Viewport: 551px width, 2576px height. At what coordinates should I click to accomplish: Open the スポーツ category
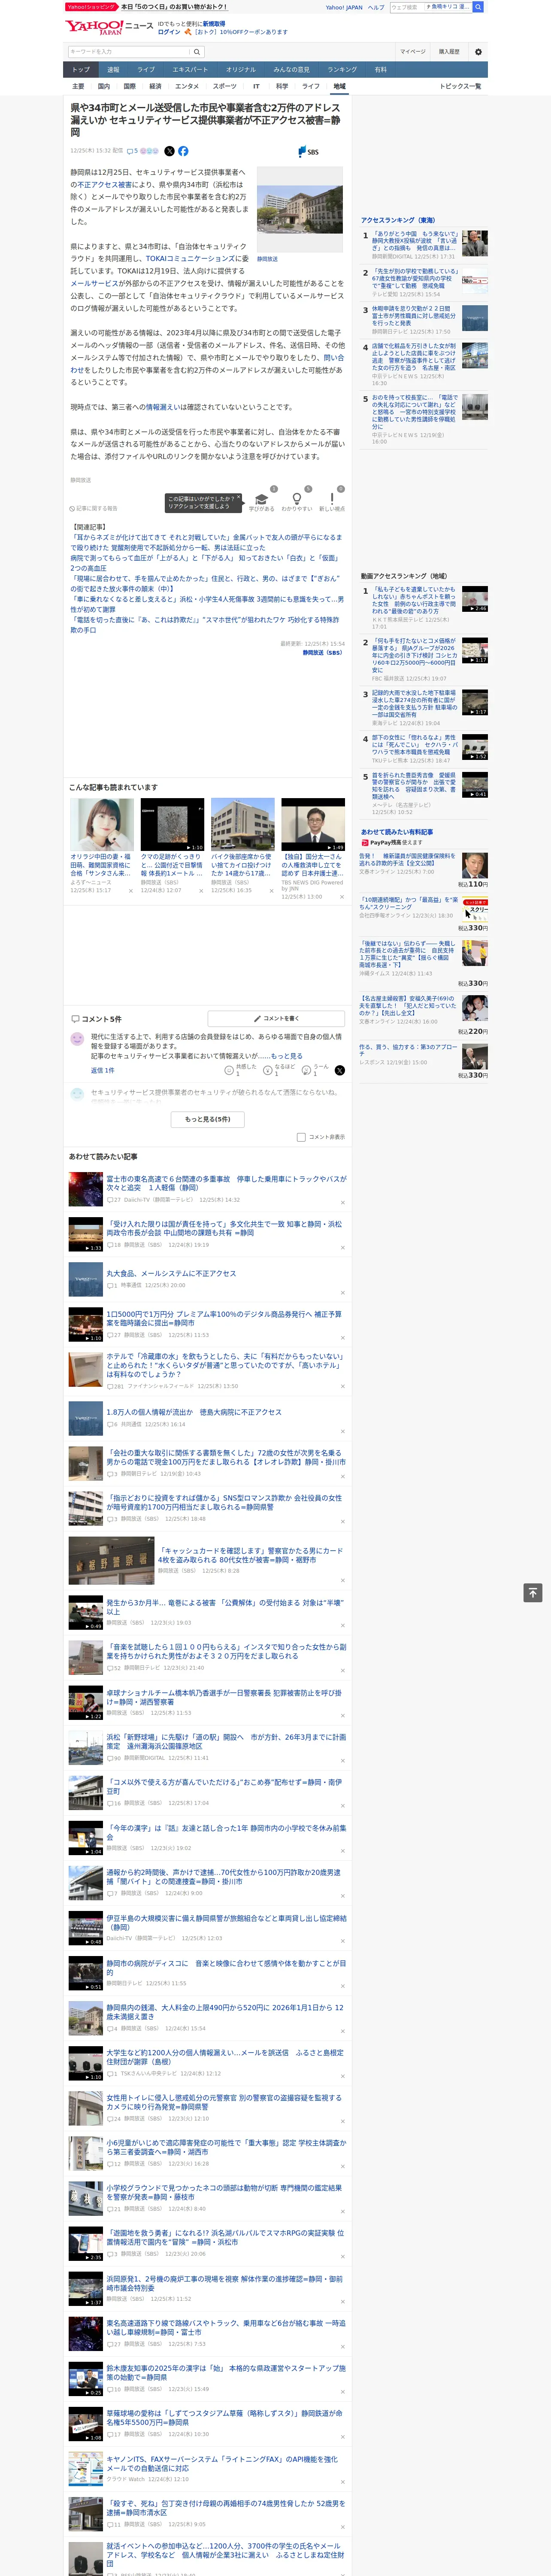point(225,86)
